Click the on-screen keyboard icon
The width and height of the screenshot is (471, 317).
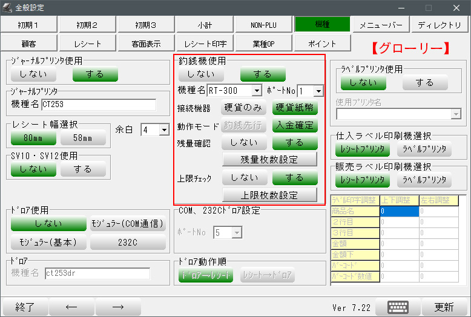click(398, 307)
